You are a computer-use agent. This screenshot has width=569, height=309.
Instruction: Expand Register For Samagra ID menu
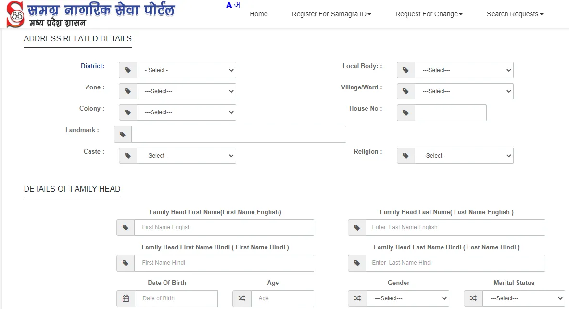point(331,14)
